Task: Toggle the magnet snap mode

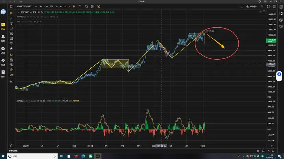Action: coord(11,55)
